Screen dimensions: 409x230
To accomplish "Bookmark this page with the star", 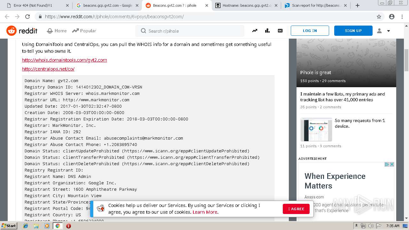I will 379,17.
